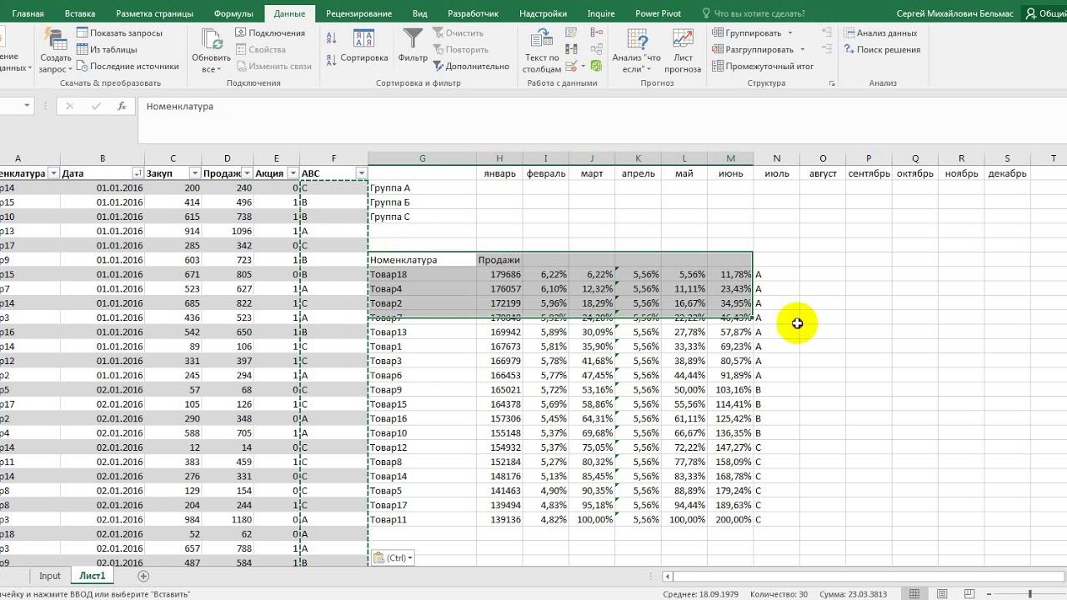Switch to Normal view in status bar

915,594
